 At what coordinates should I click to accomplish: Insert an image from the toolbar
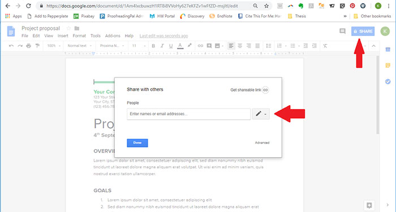click(x=217, y=46)
